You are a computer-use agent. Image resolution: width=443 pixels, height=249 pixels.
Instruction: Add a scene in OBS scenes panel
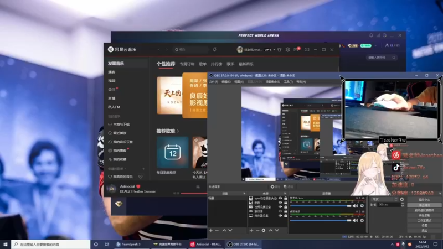coord(211,230)
